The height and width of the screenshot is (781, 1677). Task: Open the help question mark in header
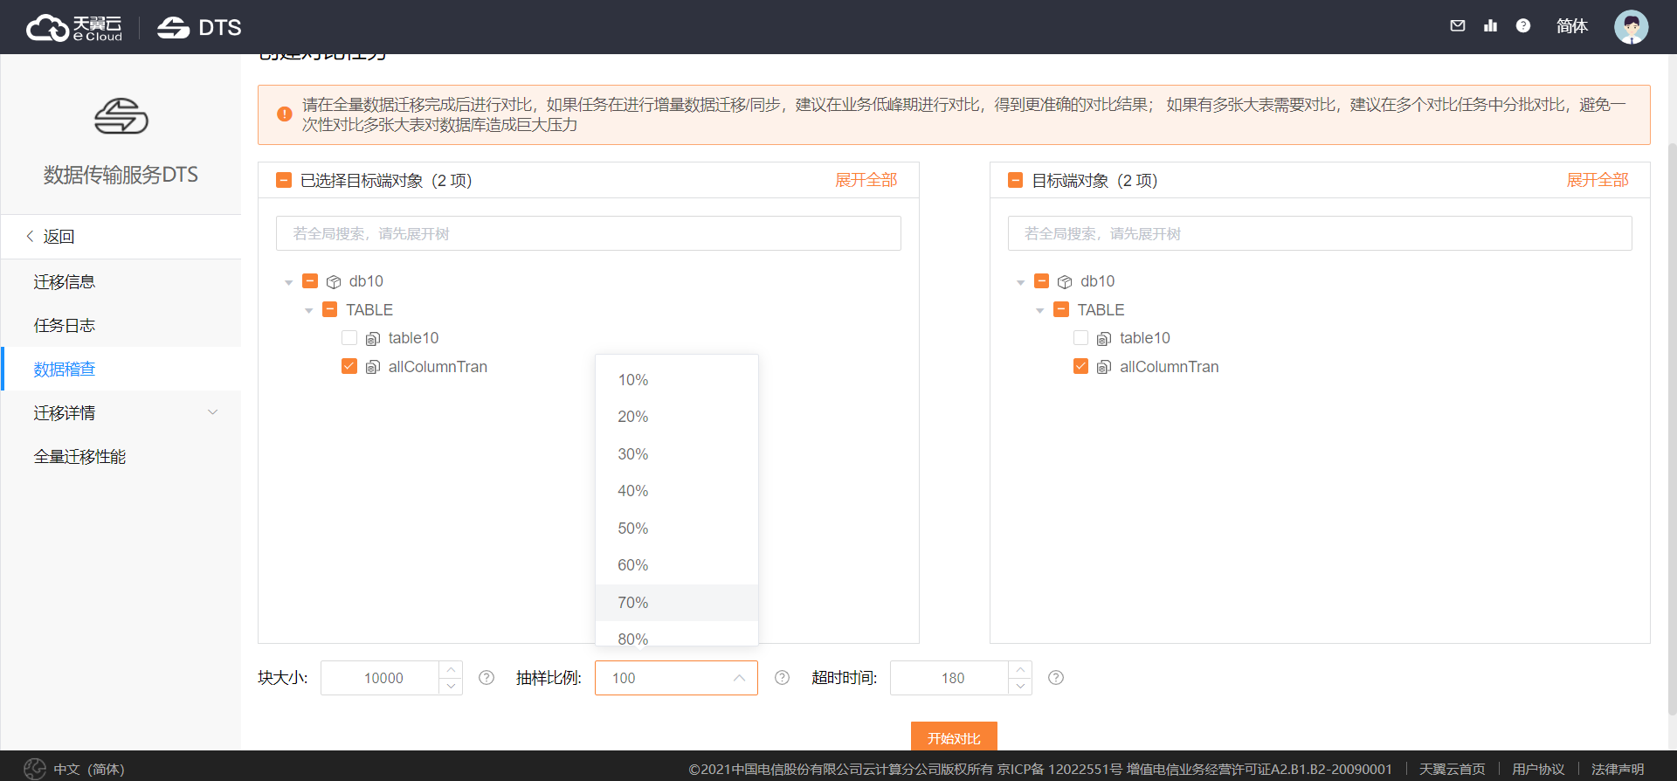(1523, 26)
